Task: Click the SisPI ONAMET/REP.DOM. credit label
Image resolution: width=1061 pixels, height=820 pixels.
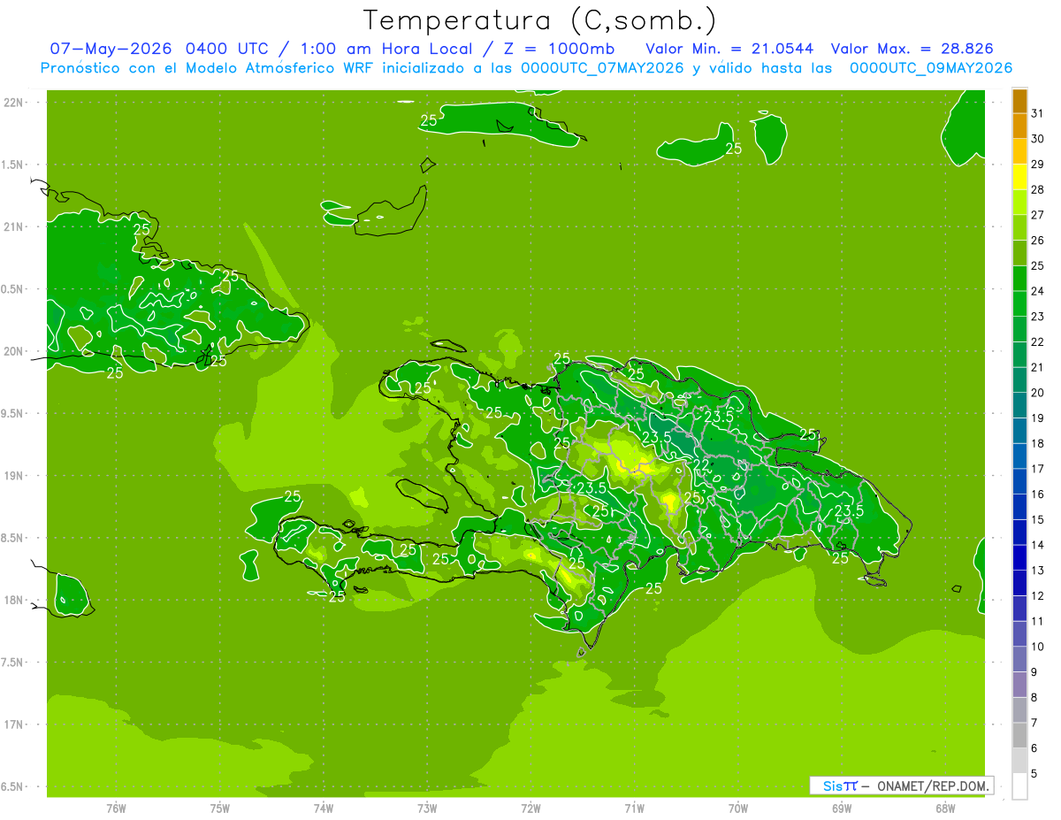Action: [x=902, y=786]
